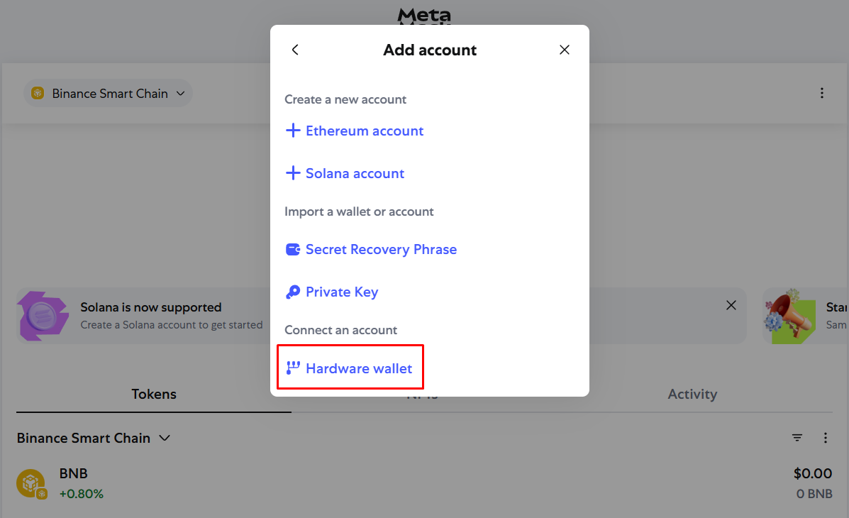Click the megaphone banner image
Screen dimensions: 849x518
click(791, 316)
